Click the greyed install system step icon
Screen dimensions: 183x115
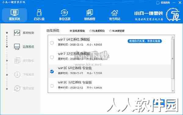[x=17, y=88]
